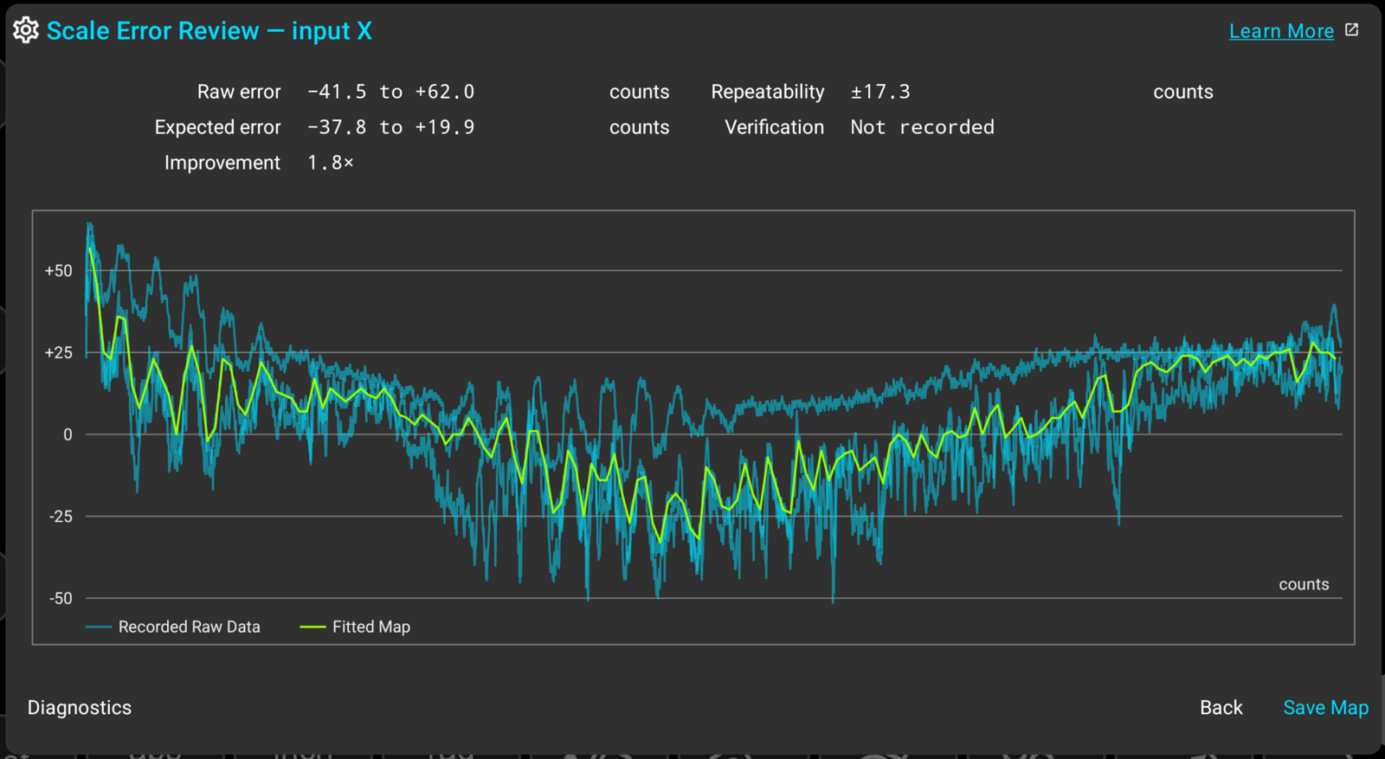Select the Raw error value

coord(390,92)
